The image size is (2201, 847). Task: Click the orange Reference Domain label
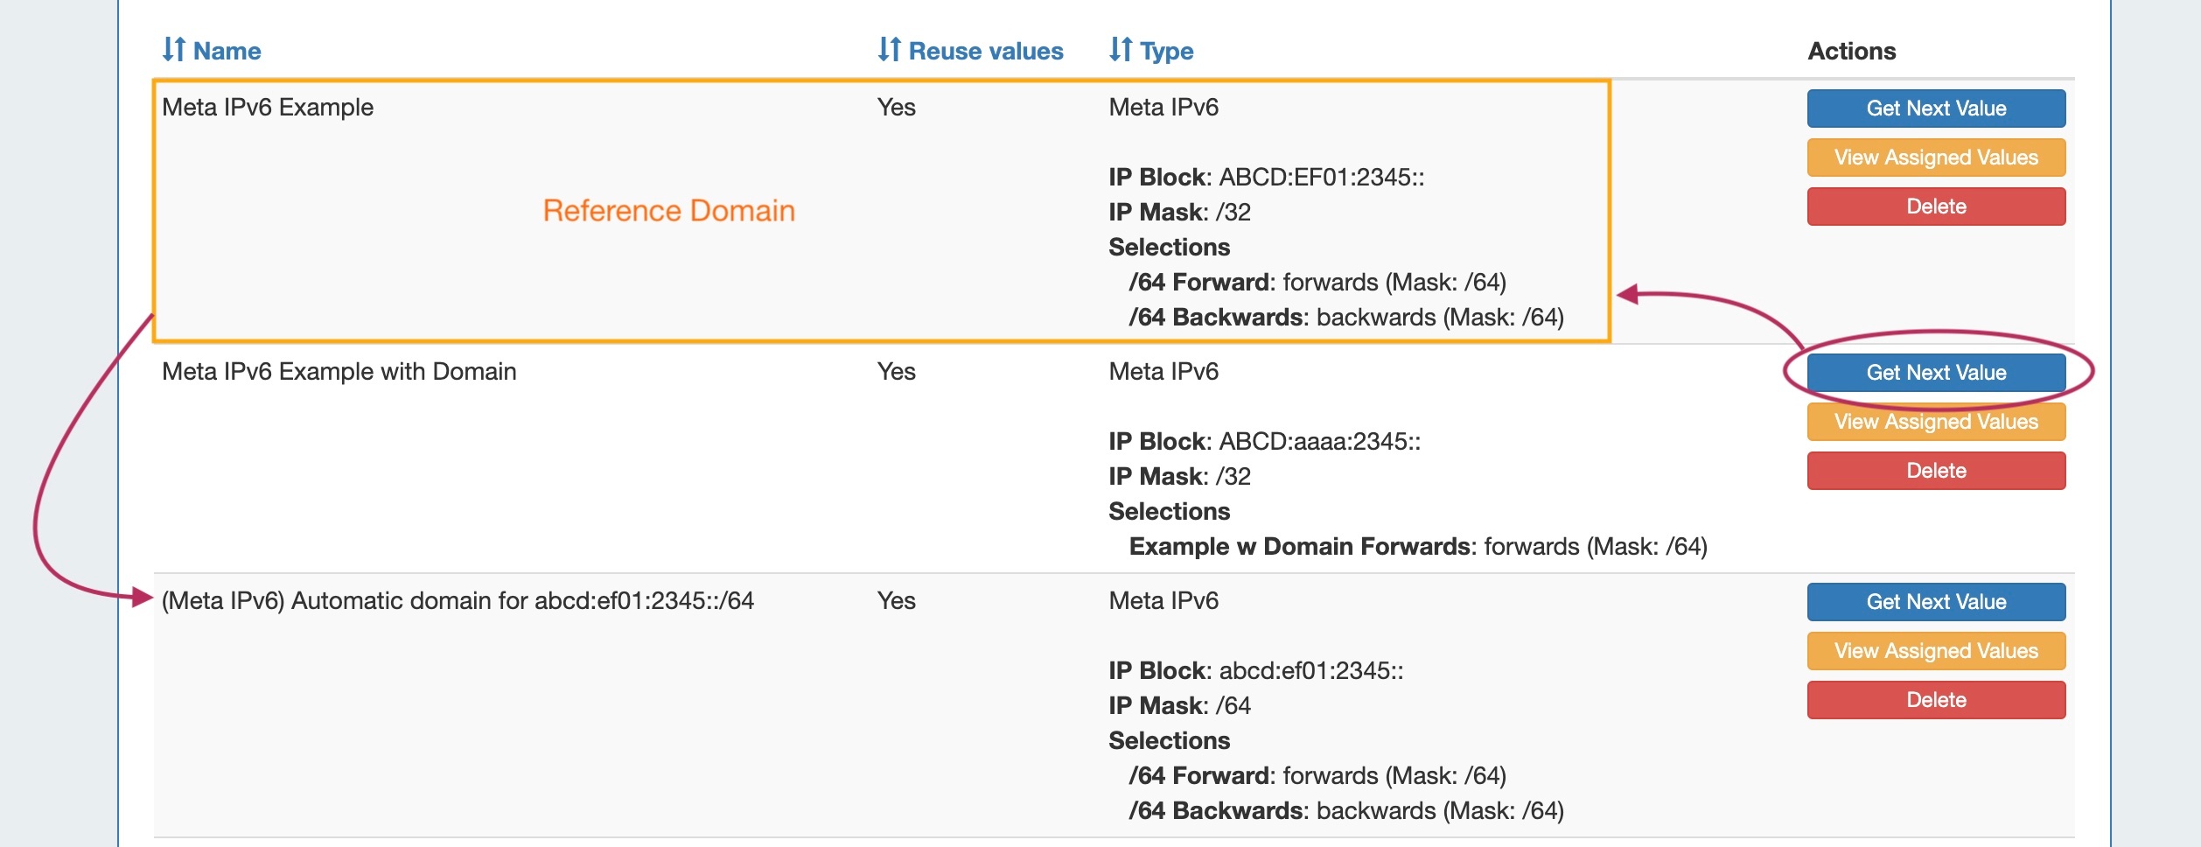pos(668,211)
